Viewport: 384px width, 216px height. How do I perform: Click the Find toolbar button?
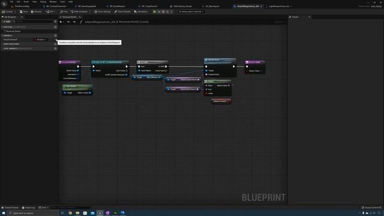pos(64,11)
